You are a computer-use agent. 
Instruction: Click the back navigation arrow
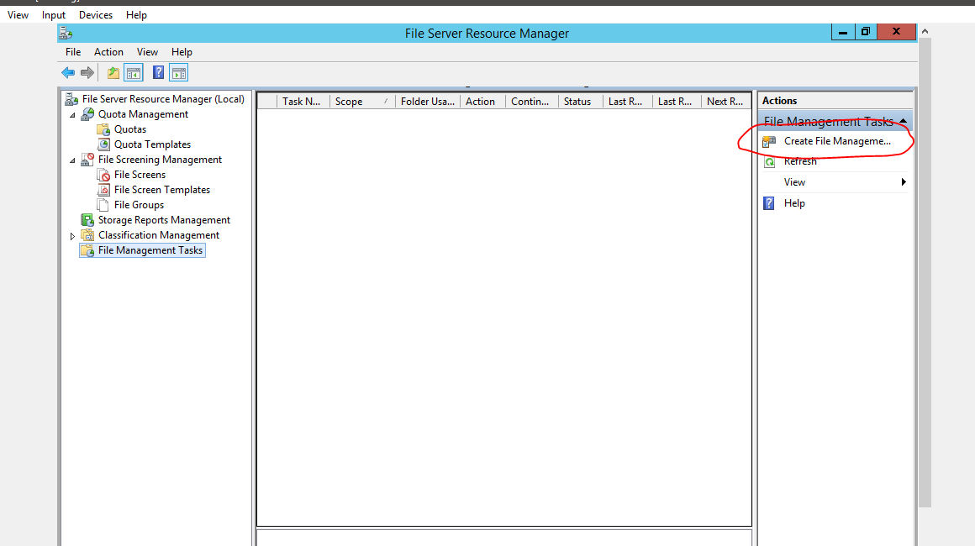click(x=68, y=72)
